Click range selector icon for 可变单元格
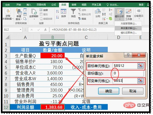Viewport: 153px width, 115px height. (140, 81)
